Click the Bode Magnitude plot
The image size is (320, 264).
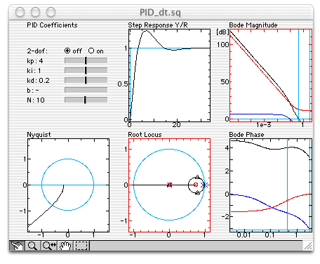tap(271, 75)
